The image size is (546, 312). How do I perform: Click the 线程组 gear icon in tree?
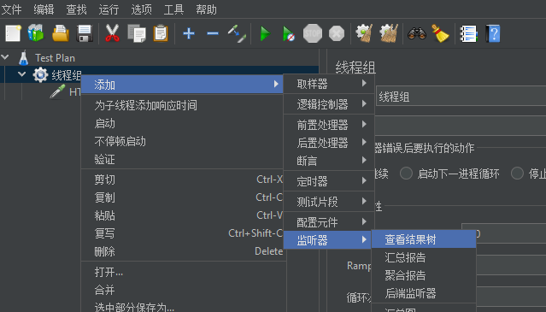[x=40, y=74]
